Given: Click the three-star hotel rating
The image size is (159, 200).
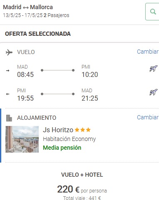Looking at the screenshot, I should [x=82, y=130].
